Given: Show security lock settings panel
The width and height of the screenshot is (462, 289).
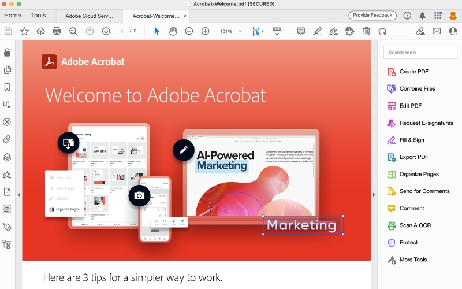Looking at the screenshot, I should pyautogui.click(x=7, y=53).
